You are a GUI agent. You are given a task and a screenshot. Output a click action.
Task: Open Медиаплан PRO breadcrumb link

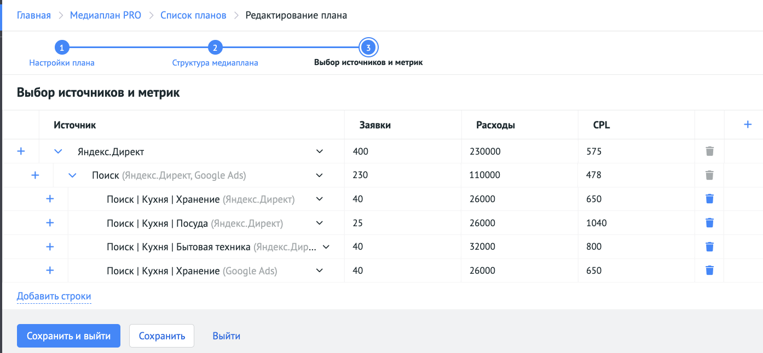(x=106, y=15)
